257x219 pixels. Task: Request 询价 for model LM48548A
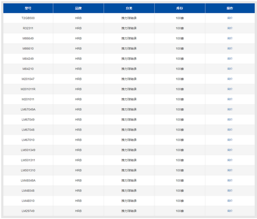coord(230,181)
